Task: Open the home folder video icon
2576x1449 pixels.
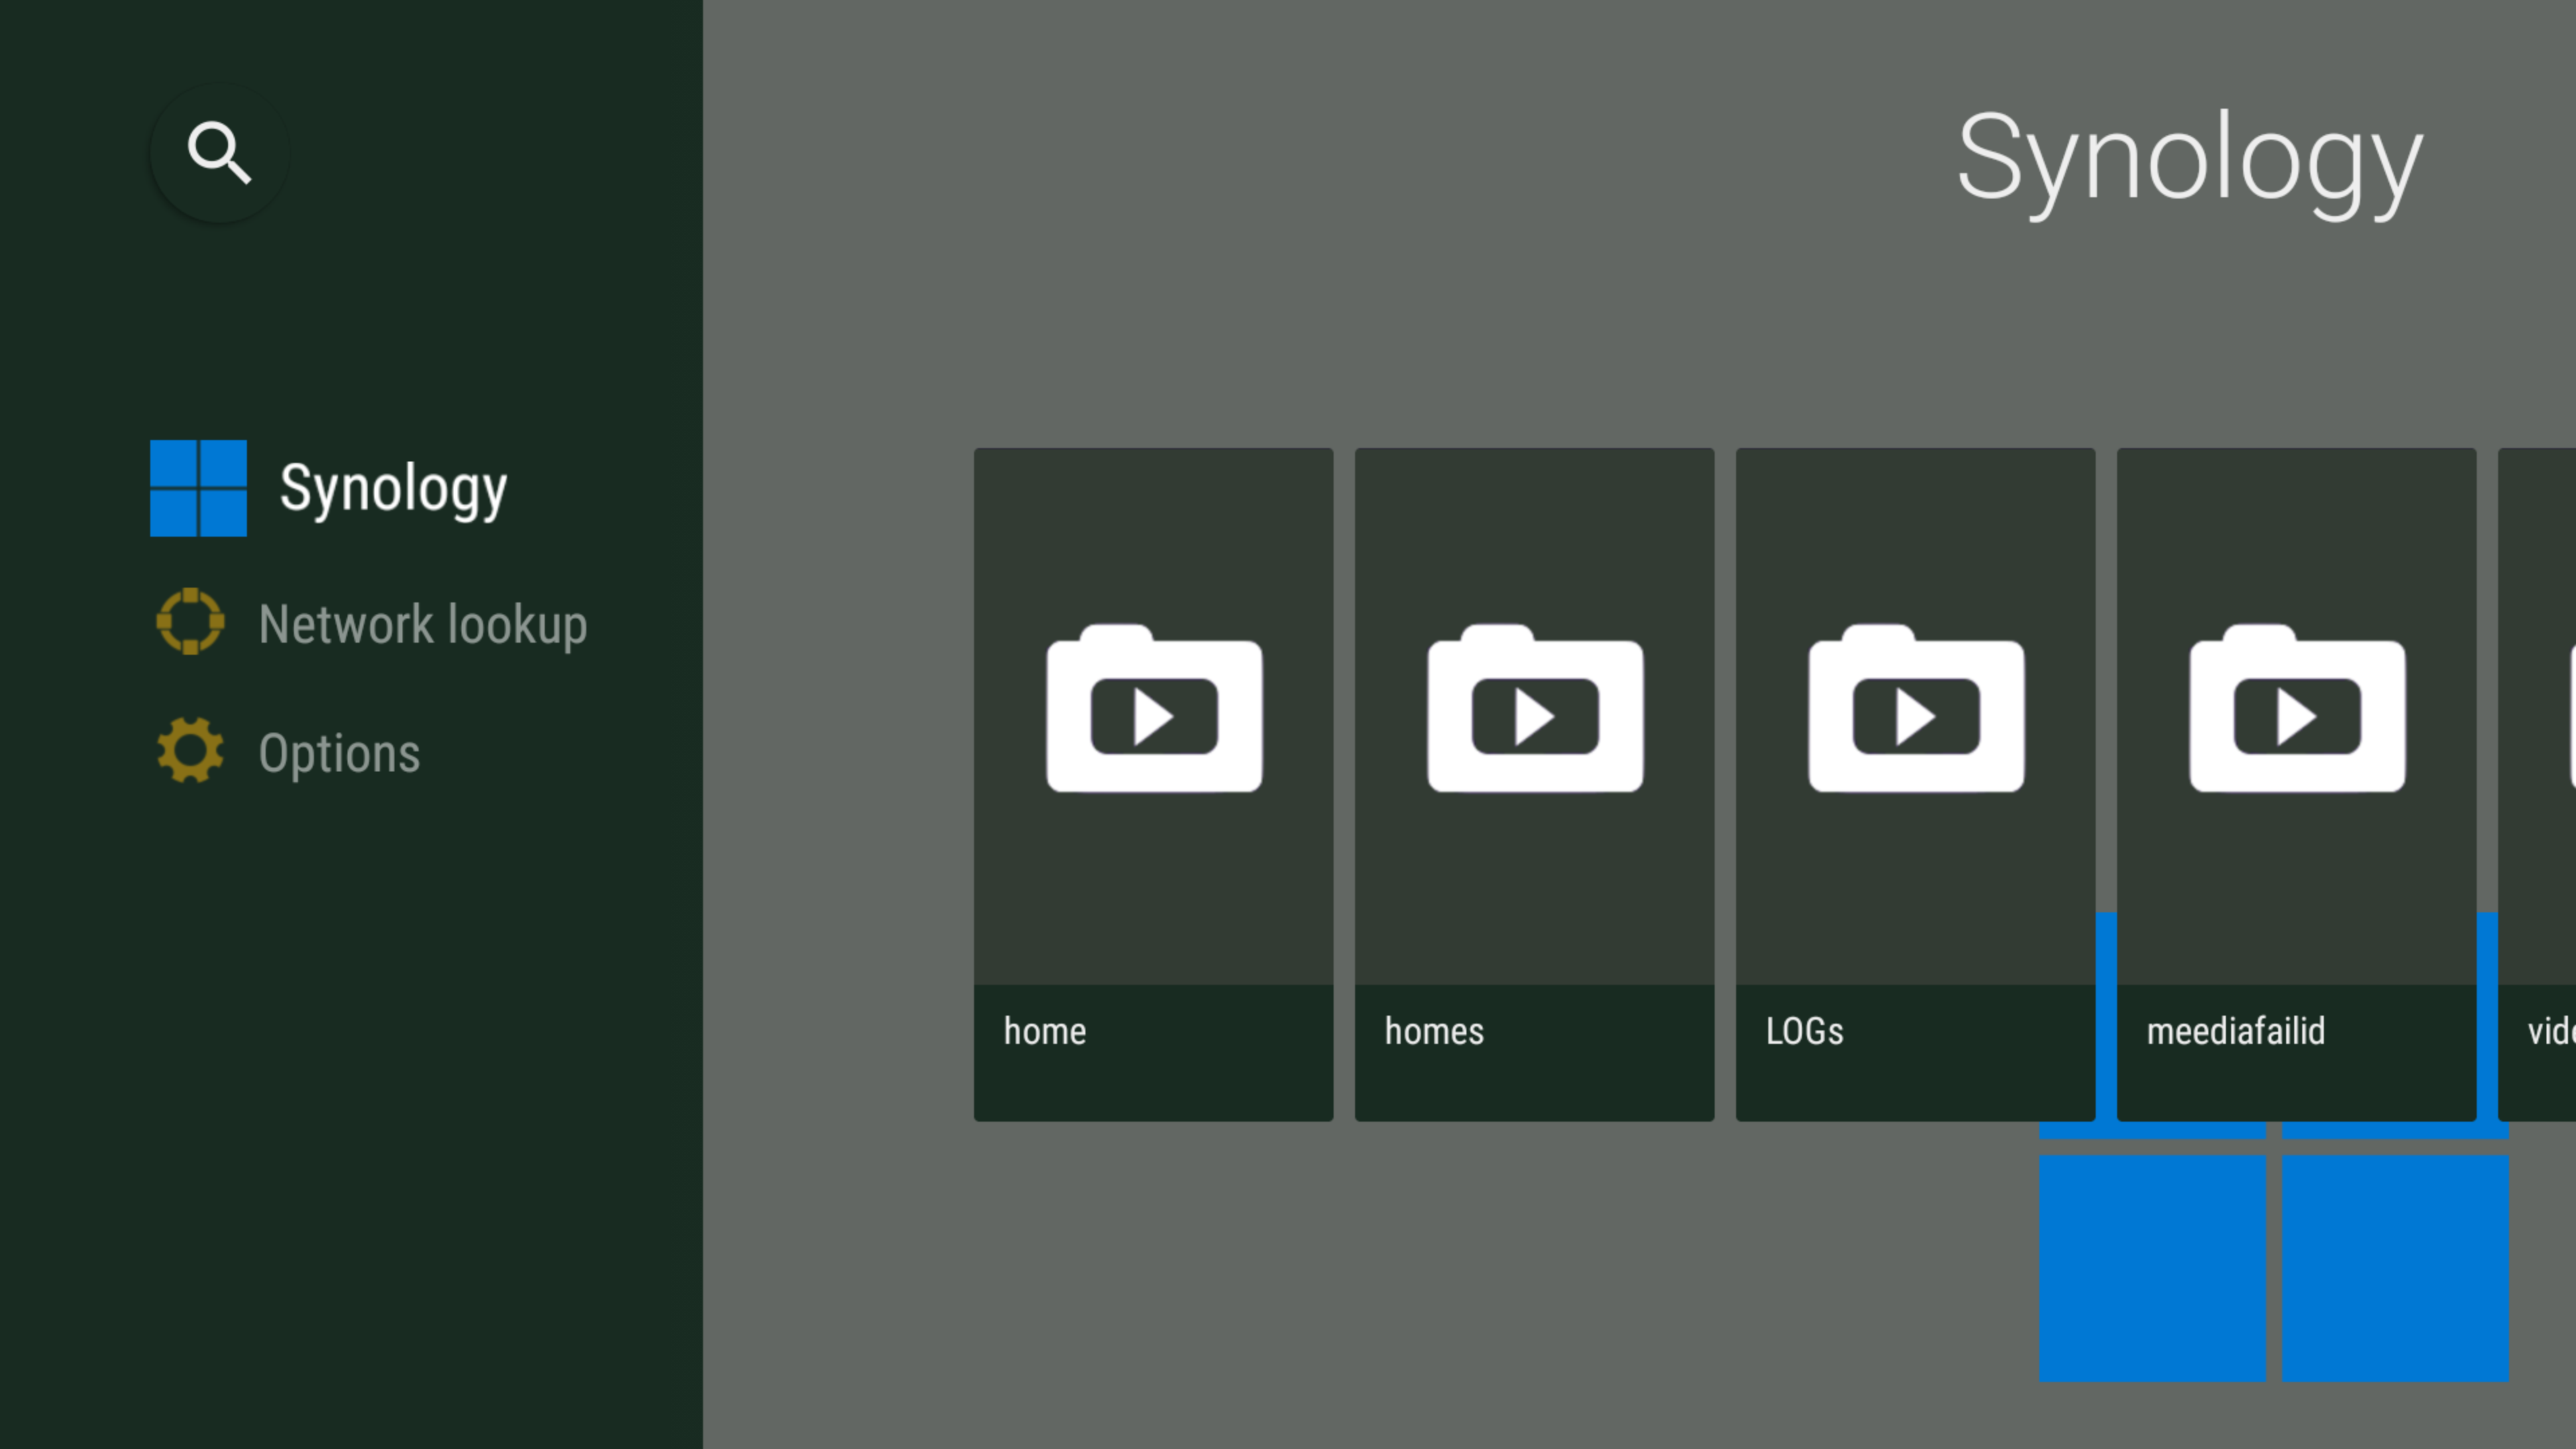Action: pos(1154,708)
